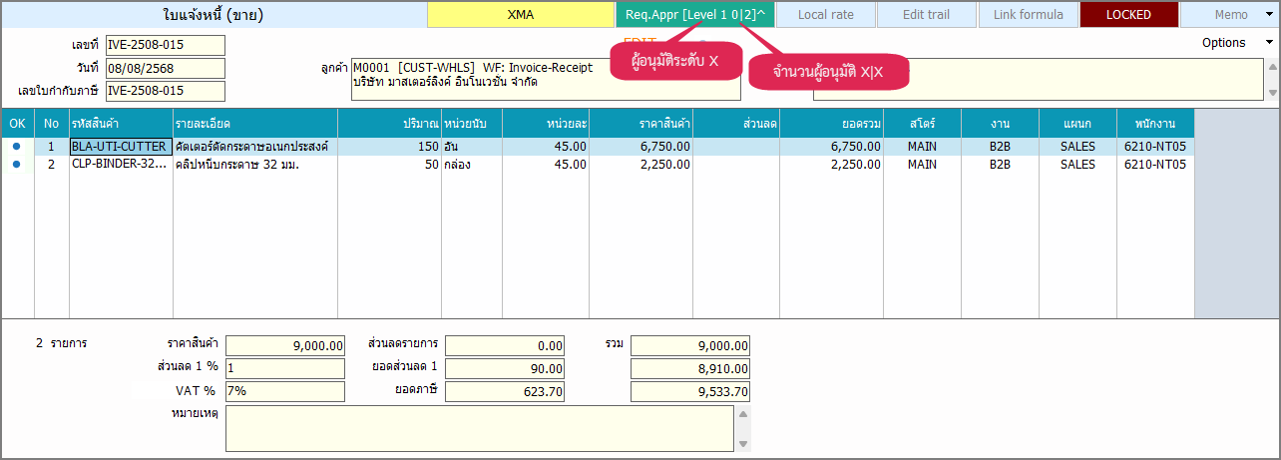This screenshot has width=1281, height=460.
Task: Select the BLA-UTI-CUTTER product code cell
Action: 121,147
